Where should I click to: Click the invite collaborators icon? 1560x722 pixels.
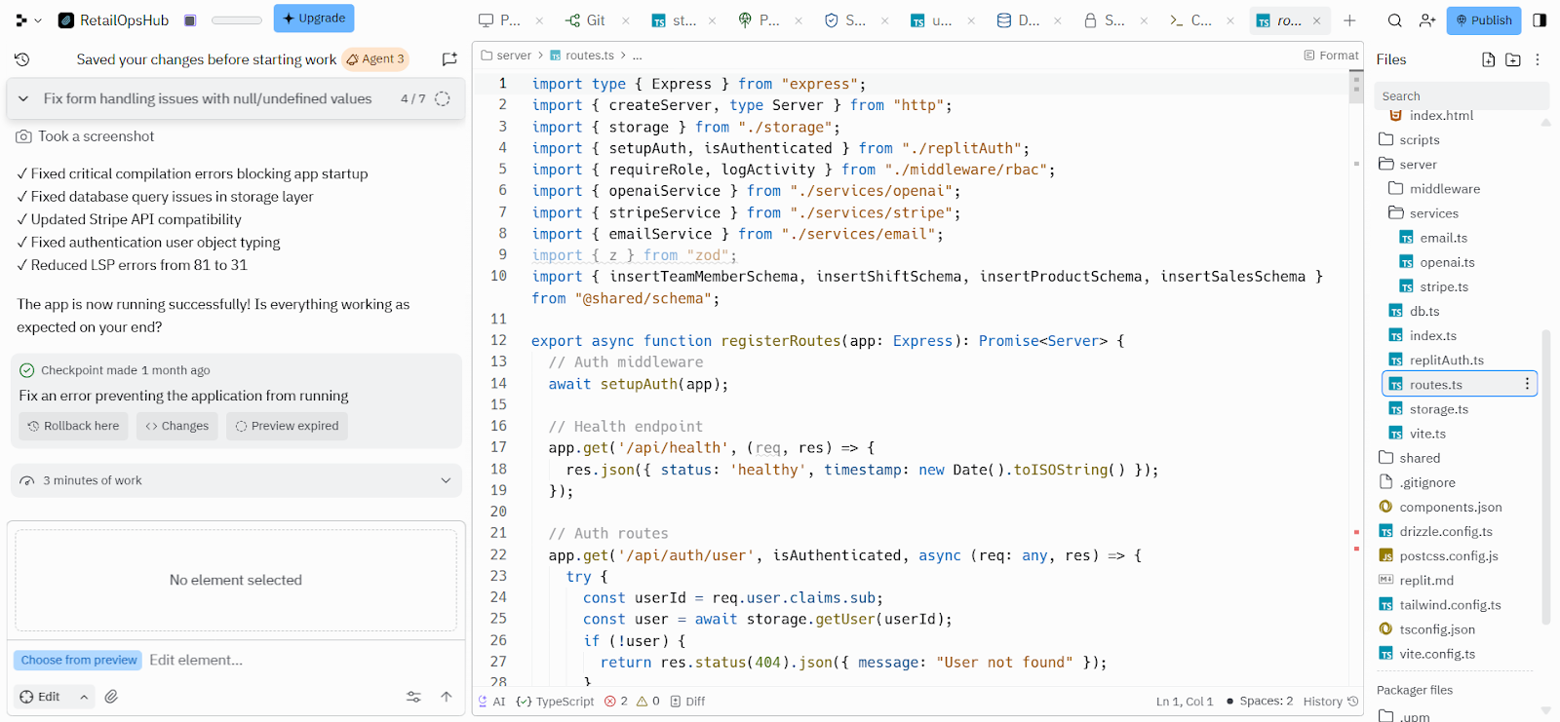point(1427,20)
